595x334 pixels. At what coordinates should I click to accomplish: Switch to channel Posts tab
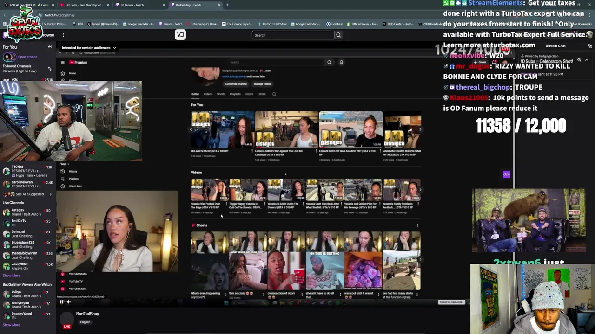[249, 94]
